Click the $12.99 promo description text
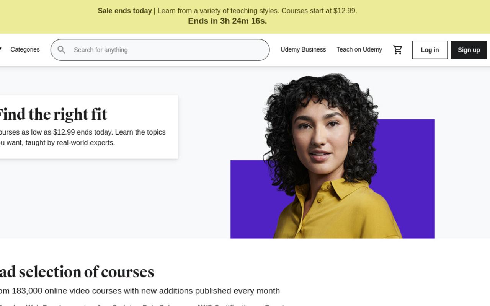 (82, 137)
